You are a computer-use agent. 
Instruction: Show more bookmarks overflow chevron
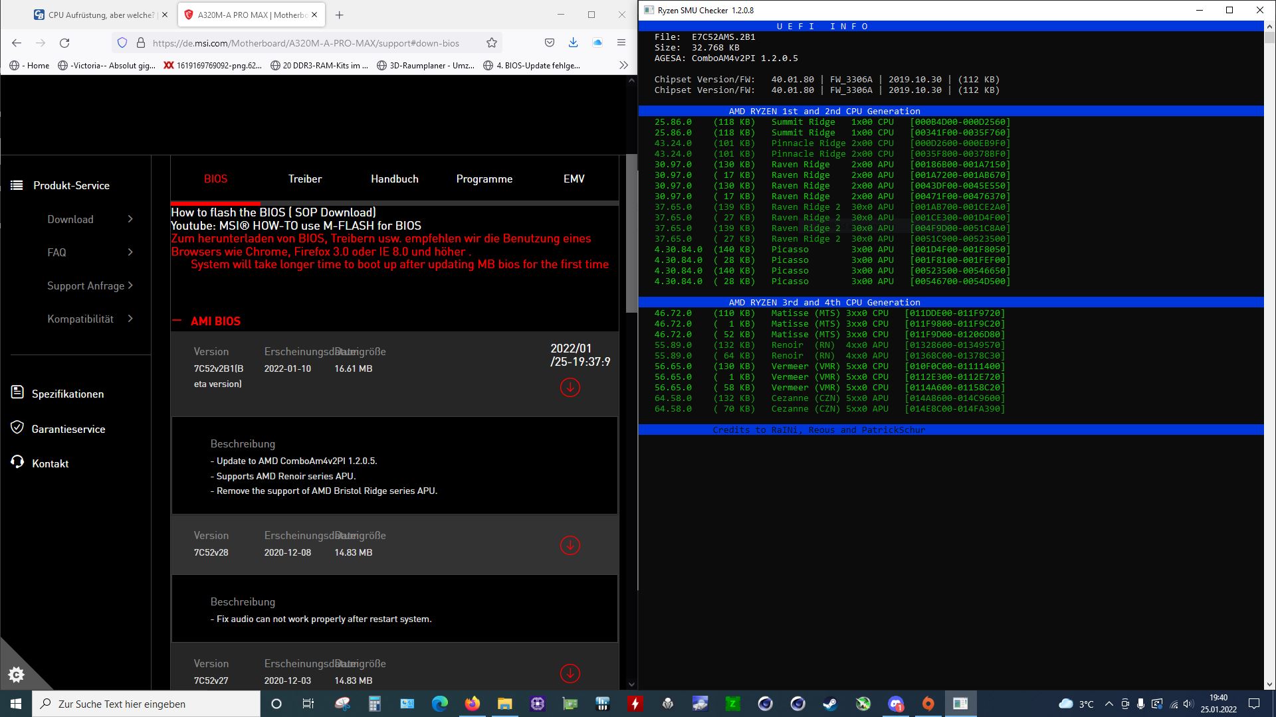click(x=623, y=65)
